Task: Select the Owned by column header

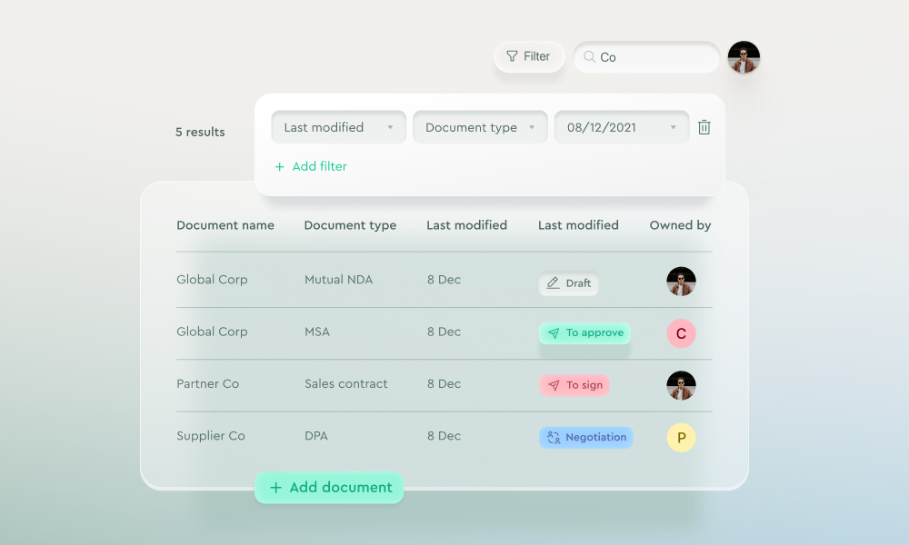Action: click(680, 225)
